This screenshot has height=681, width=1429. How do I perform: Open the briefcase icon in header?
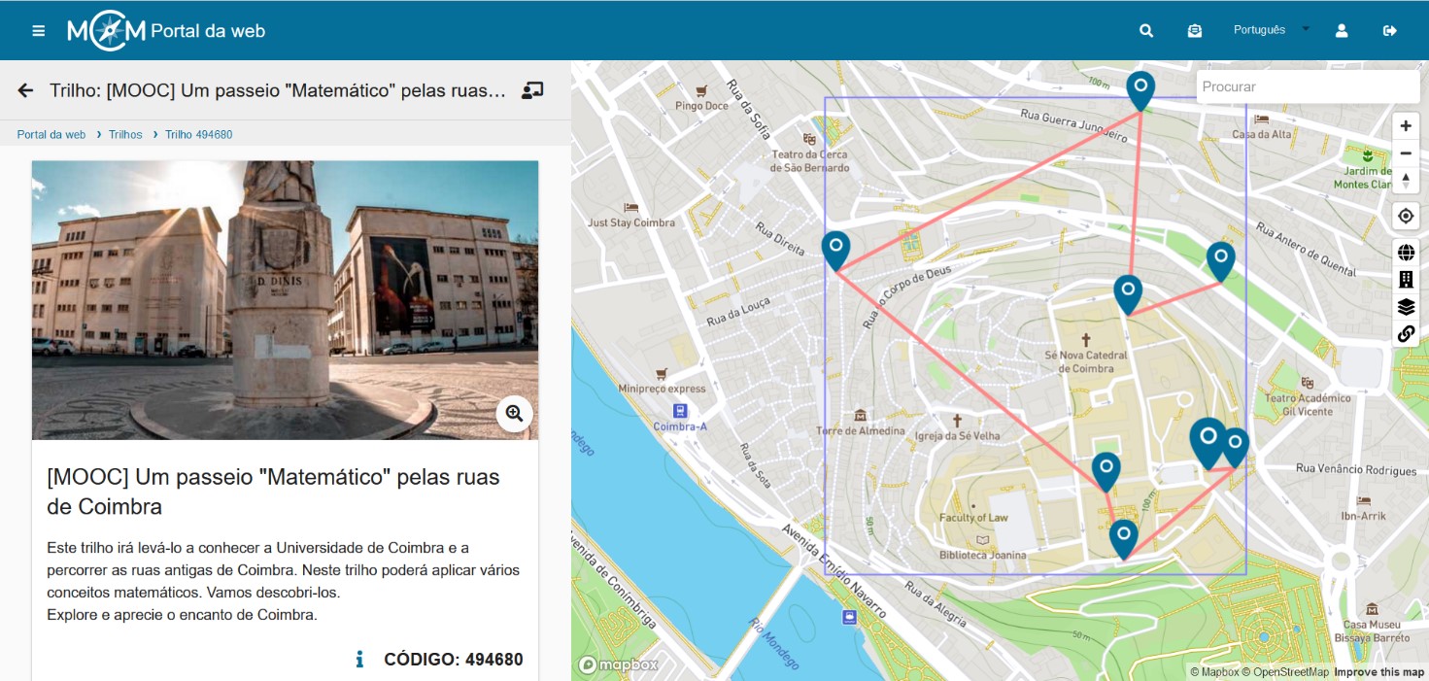[1195, 31]
